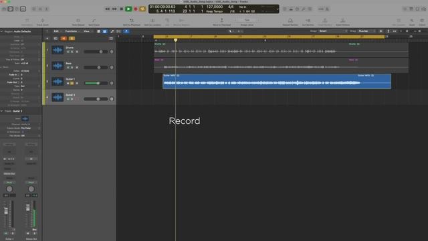Click the Guitar 1 track waveform icon
Viewport: 428px width, 241px height.
(x=58, y=82)
